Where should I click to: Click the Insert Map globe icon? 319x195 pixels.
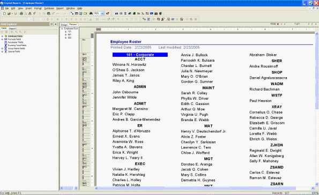click(160, 13)
